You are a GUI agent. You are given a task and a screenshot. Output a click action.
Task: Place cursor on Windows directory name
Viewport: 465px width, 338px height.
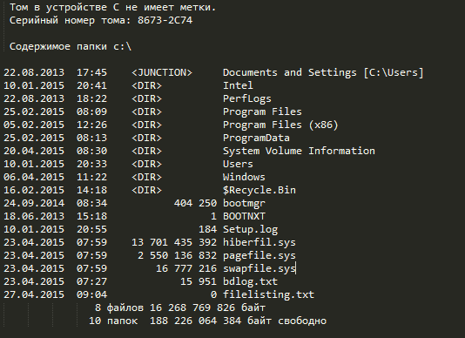[244, 177]
